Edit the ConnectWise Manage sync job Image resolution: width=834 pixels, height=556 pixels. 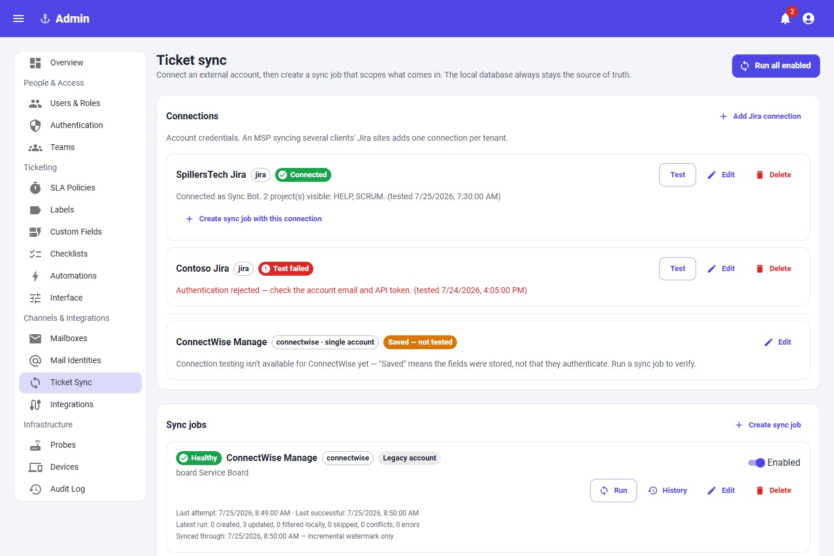[x=721, y=491]
